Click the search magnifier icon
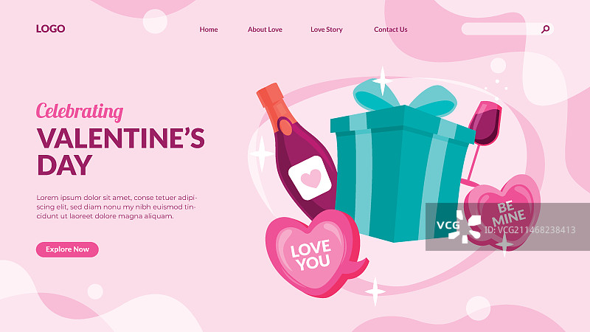The height and width of the screenshot is (332, 590). point(545,29)
